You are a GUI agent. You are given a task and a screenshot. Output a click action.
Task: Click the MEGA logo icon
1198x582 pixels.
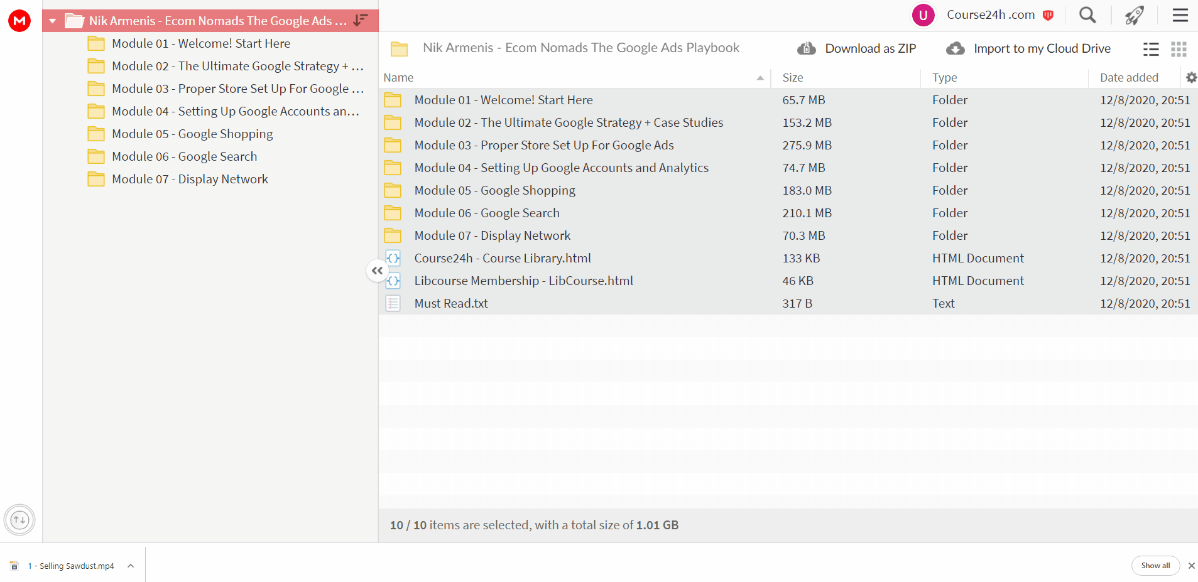(x=19, y=21)
